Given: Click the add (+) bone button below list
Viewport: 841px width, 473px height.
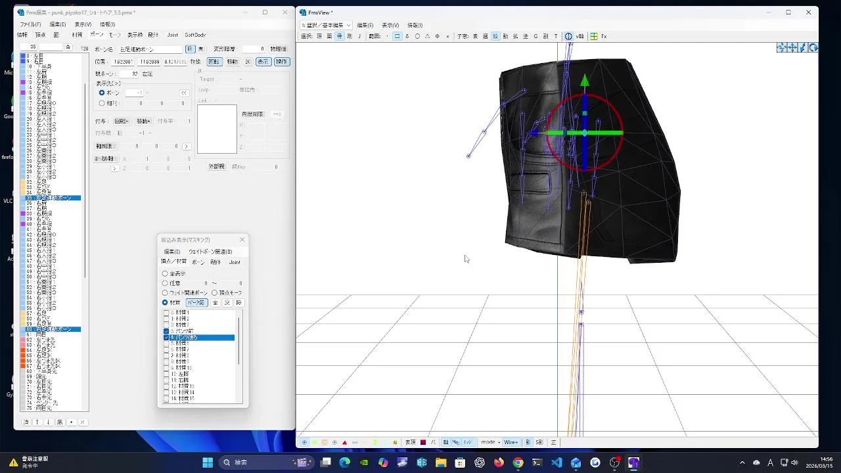Looking at the screenshot, I should (72, 422).
